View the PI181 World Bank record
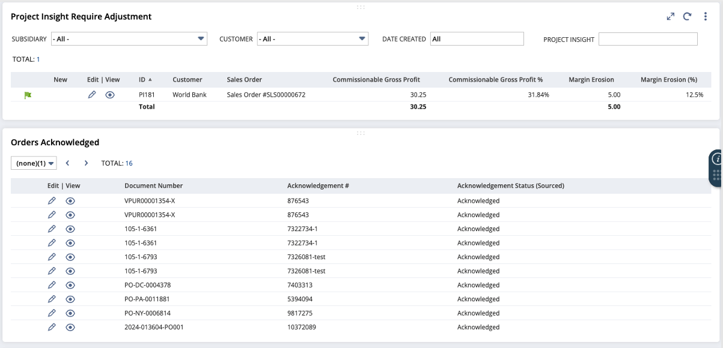This screenshot has width=723, height=348. tap(109, 95)
